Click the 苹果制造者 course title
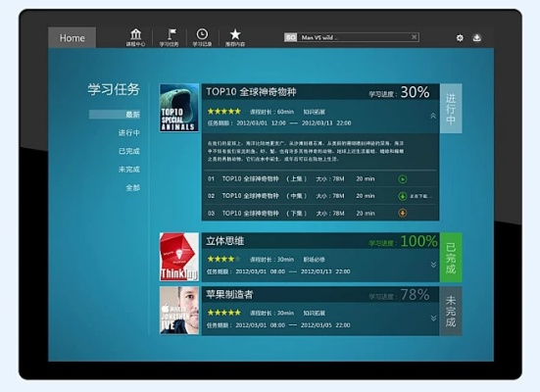This screenshot has height=392, width=540. 229,295
